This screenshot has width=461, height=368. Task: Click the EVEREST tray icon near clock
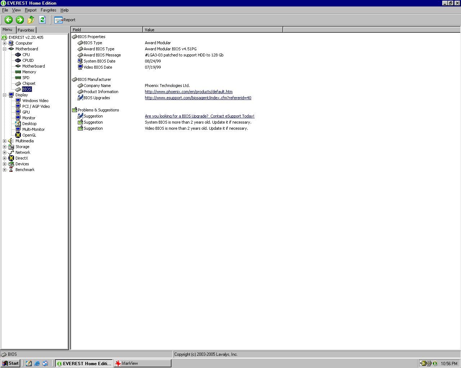435,363
